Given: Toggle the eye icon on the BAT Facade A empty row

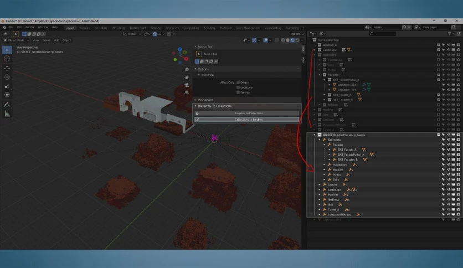Looking at the screenshot, I should pyautogui.click(x=448, y=150).
